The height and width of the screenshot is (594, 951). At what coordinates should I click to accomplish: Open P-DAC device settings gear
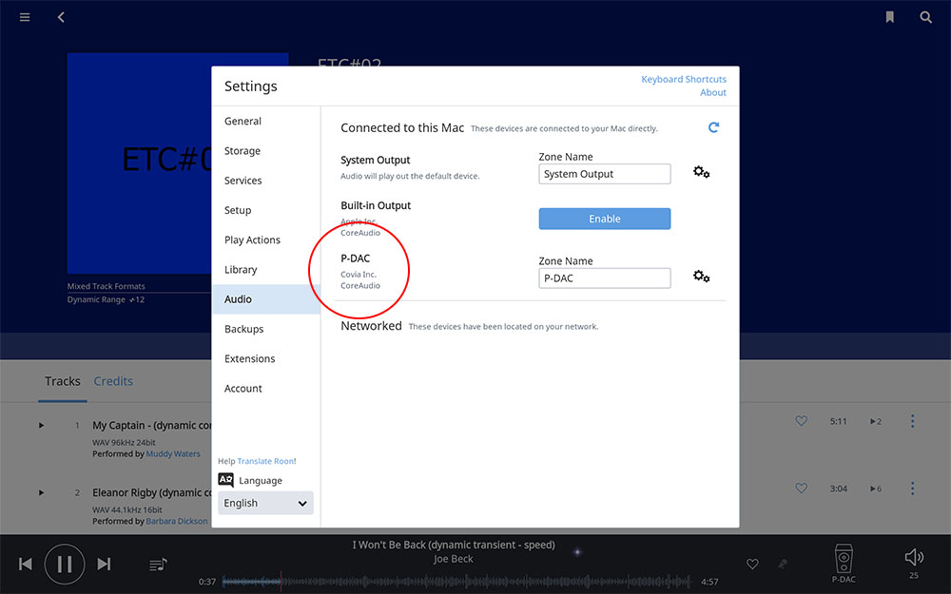pyautogui.click(x=701, y=277)
